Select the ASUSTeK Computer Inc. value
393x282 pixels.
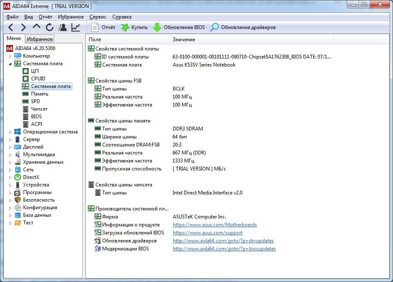tap(199, 217)
